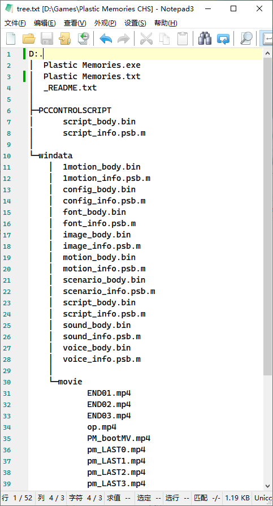This screenshot has height=506, width=273.
Task: Click the Zoom magnifier icon
Action: tap(246, 38)
